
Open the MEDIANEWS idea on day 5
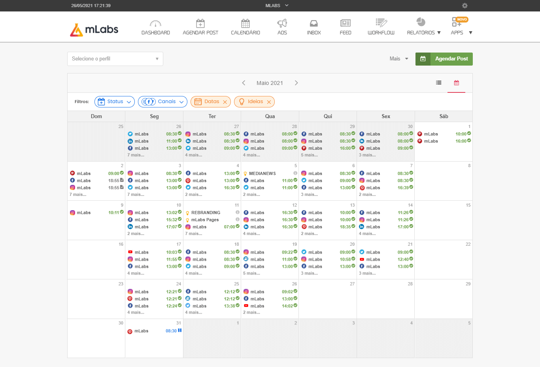click(262, 173)
